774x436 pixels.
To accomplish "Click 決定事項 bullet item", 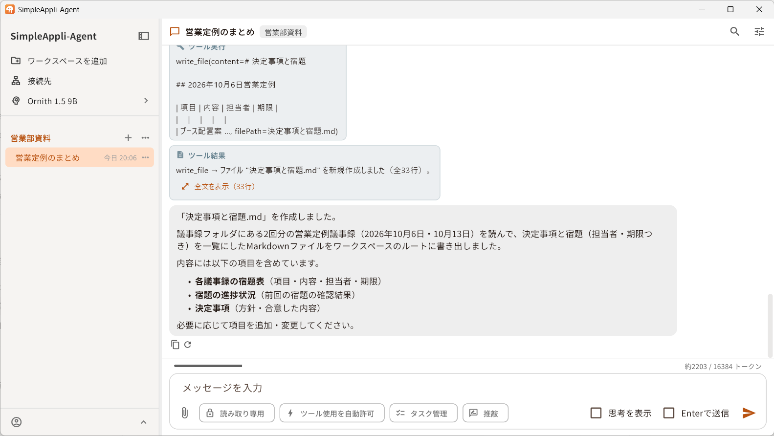I will pos(212,308).
